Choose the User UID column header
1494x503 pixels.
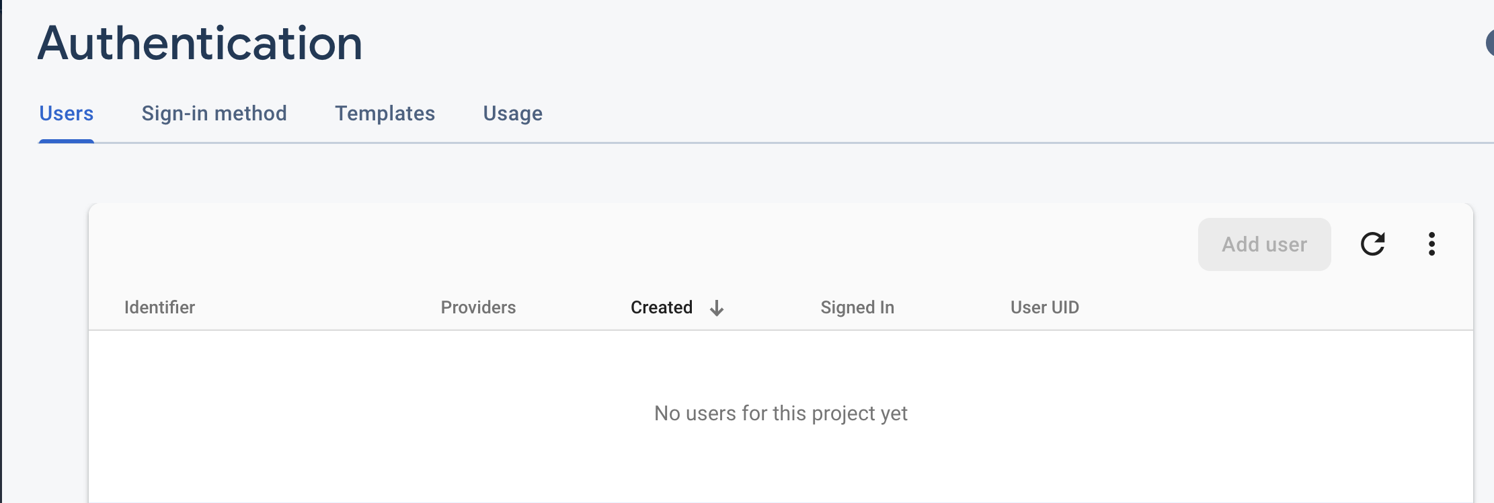pos(1044,307)
